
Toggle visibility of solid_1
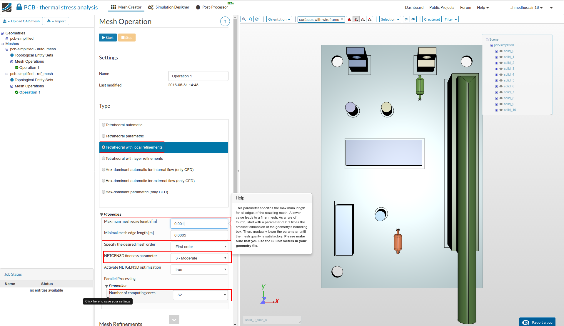[x=501, y=57]
